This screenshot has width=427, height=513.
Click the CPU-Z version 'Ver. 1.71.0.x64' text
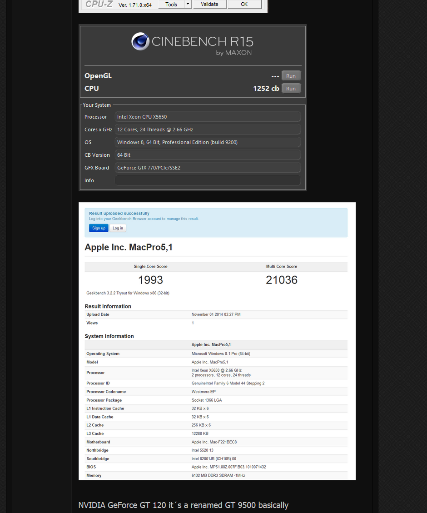(135, 5)
